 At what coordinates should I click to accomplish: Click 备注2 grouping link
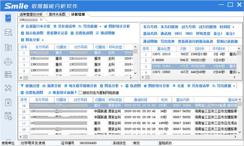point(230,33)
